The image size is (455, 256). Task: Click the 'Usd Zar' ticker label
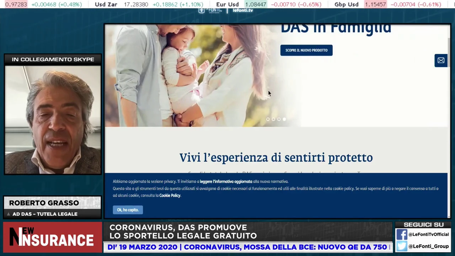(106, 5)
